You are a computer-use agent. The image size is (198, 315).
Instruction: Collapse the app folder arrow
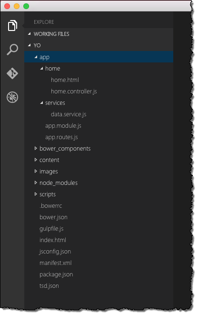(36, 57)
